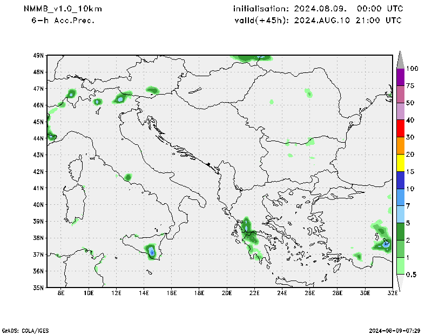Click the 6-h Acc.Prec. subtitle

(63, 20)
